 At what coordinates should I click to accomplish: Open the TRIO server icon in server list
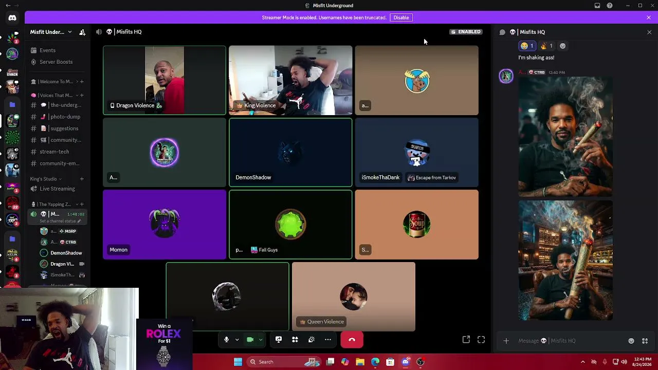click(x=12, y=220)
